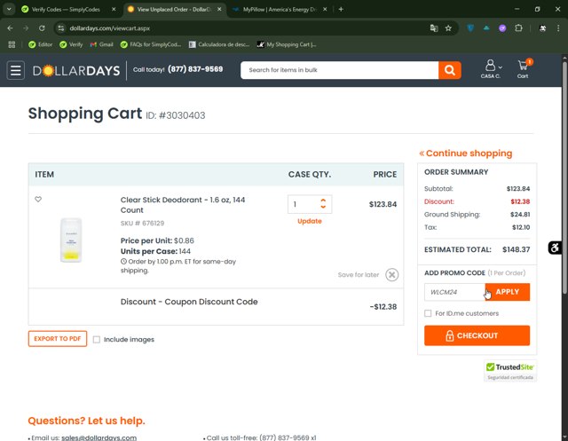Viewport: 568px width, 441px height.
Task: Go forward with browser forward arrow
Action: [x=26, y=28]
